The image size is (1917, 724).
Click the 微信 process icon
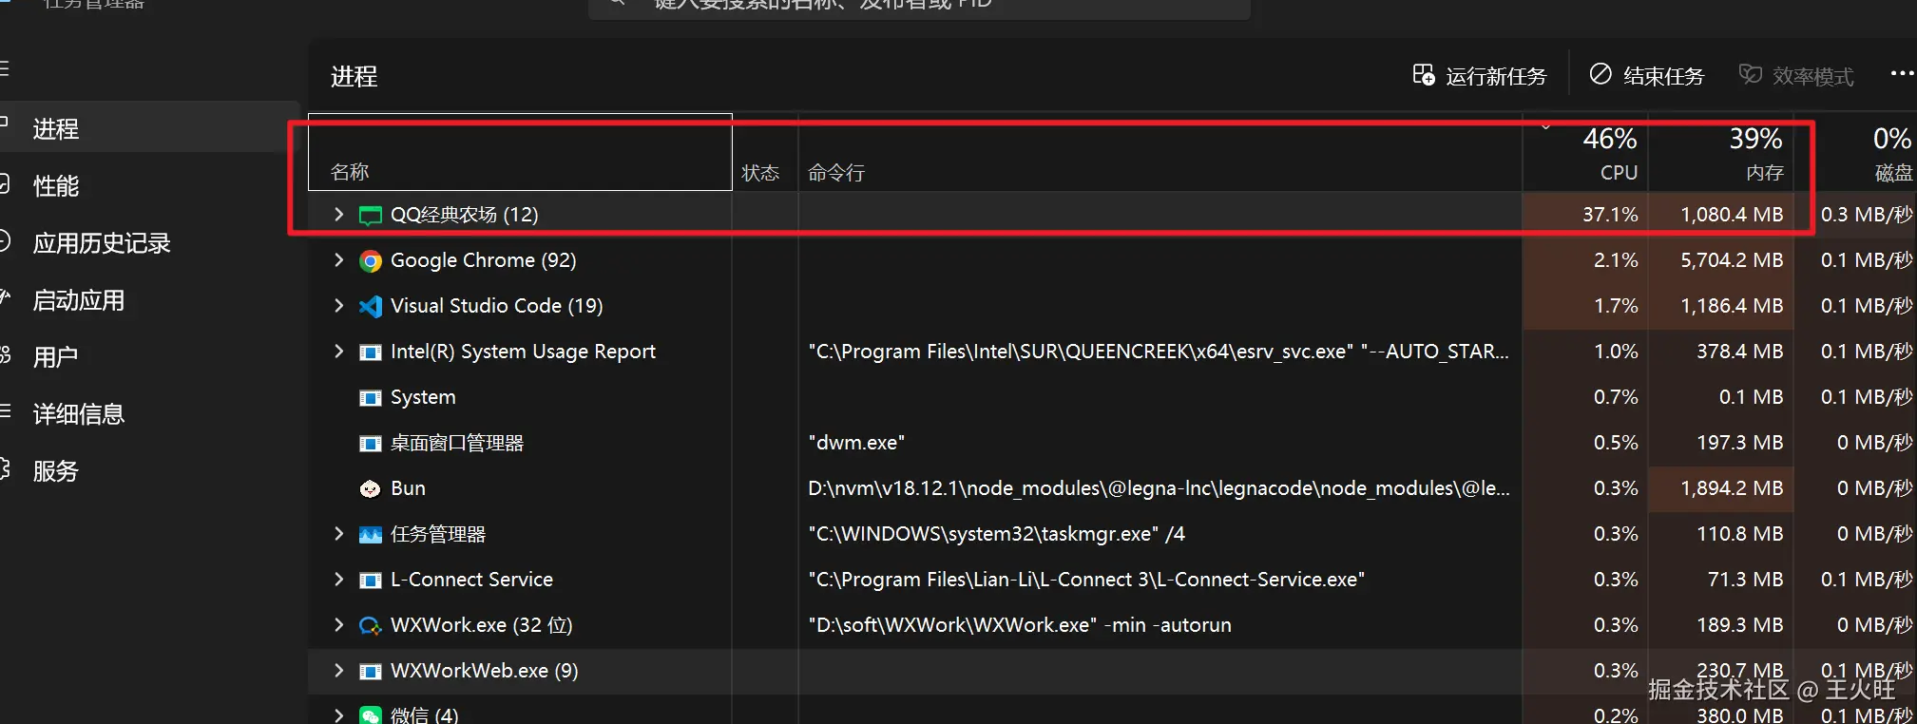[371, 714]
